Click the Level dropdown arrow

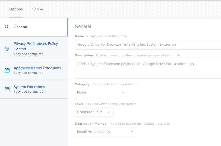[x=109, y=112]
